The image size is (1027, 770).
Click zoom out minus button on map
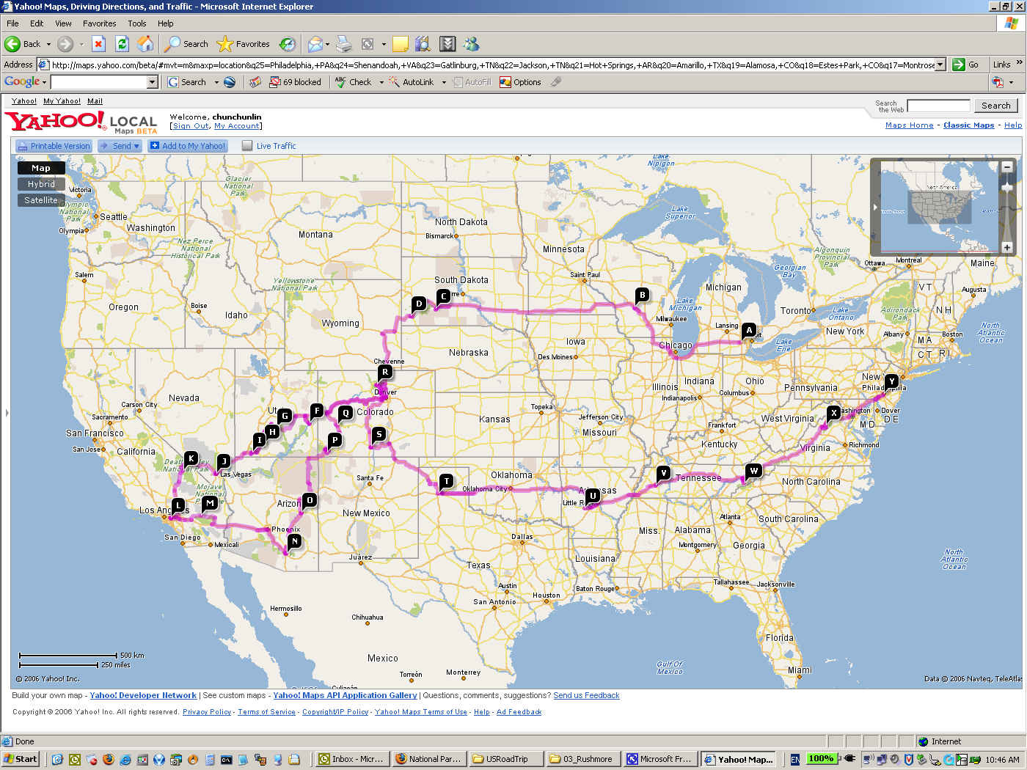click(1007, 167)
